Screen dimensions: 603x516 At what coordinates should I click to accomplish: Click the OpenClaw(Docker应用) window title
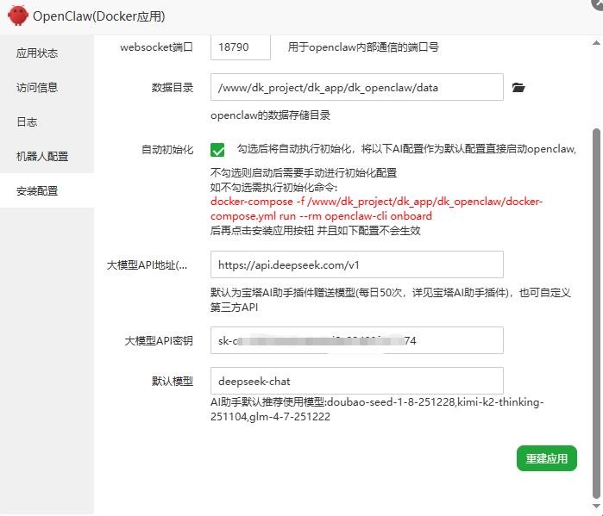(98, 16)
